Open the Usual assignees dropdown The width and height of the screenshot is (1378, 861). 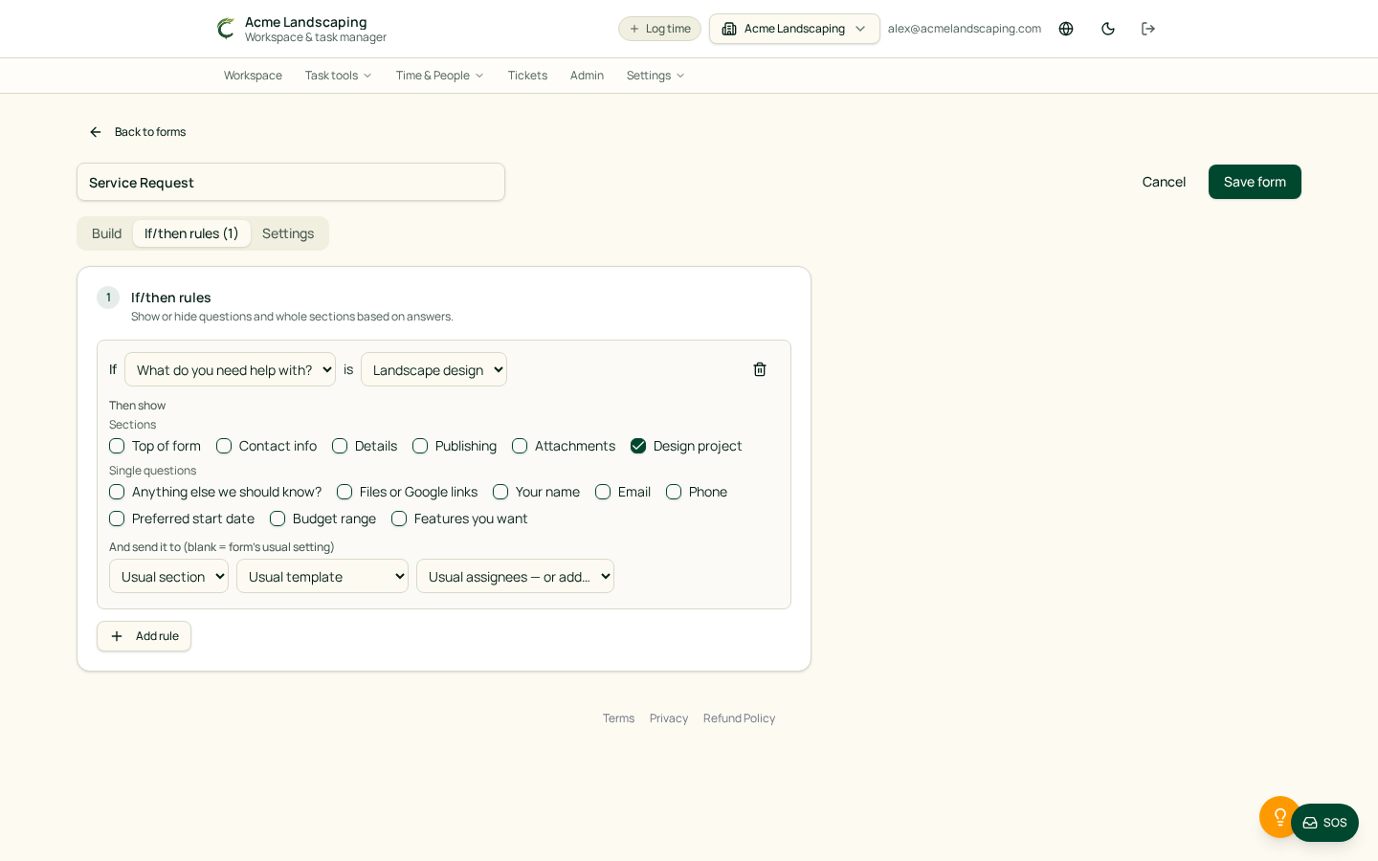pyautogui.click(x=515, y=576)
